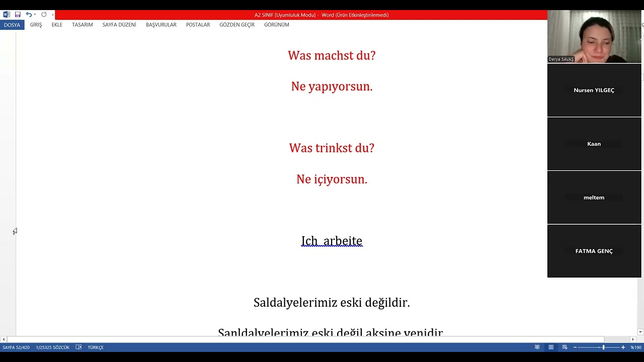Open the undo history dropdown arrow
The height and width of the screenshot is (362, 644).
pyautogui.click(x=35, y=15)
